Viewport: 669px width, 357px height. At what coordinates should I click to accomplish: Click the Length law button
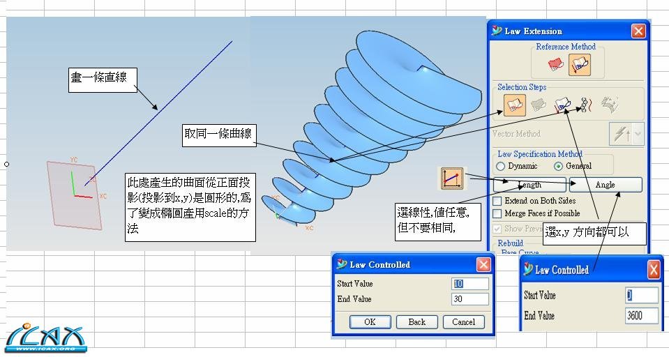[x=529, y=185]
